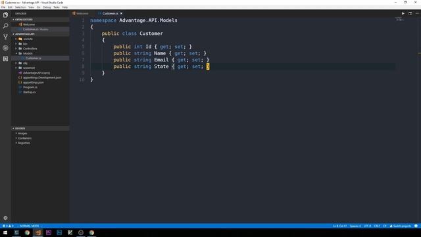
Task: Click the feedback smiley in status bar
Action: (416, 226)
